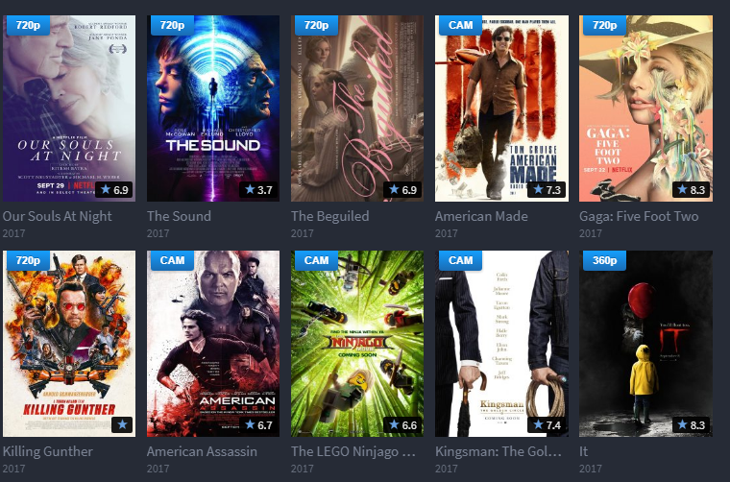Click the star rating icon on Killing Gunther
730x482 pixels.
[x=122, y=424]
